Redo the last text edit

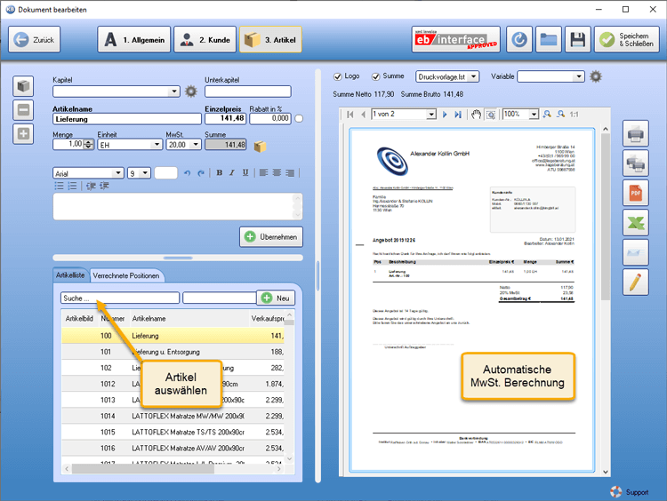pos(201,173)
